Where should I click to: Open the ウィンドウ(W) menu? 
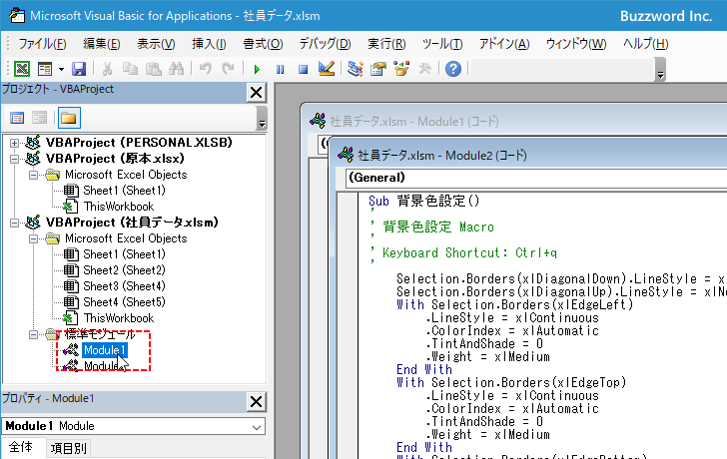click(x=576, y=44)
